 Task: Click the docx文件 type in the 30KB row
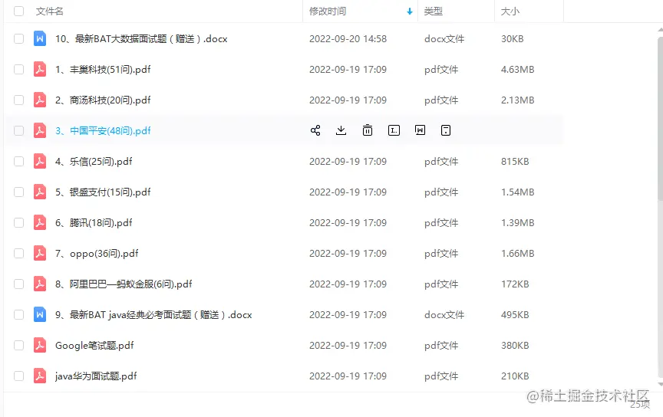(x=444, y=39)
